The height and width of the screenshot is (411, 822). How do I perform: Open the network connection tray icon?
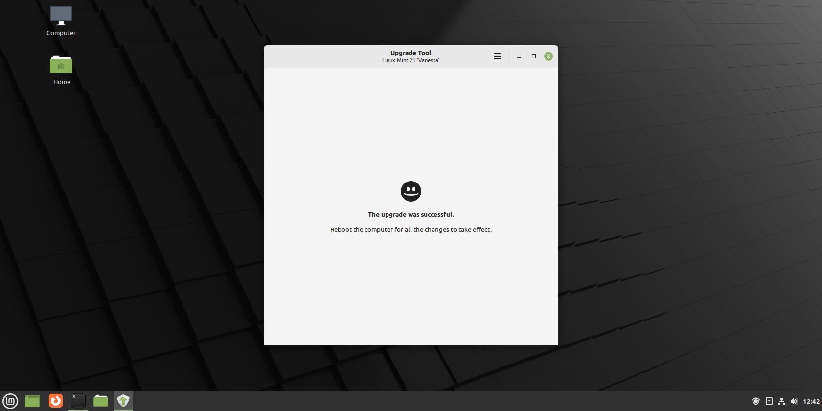click(781, 401)
